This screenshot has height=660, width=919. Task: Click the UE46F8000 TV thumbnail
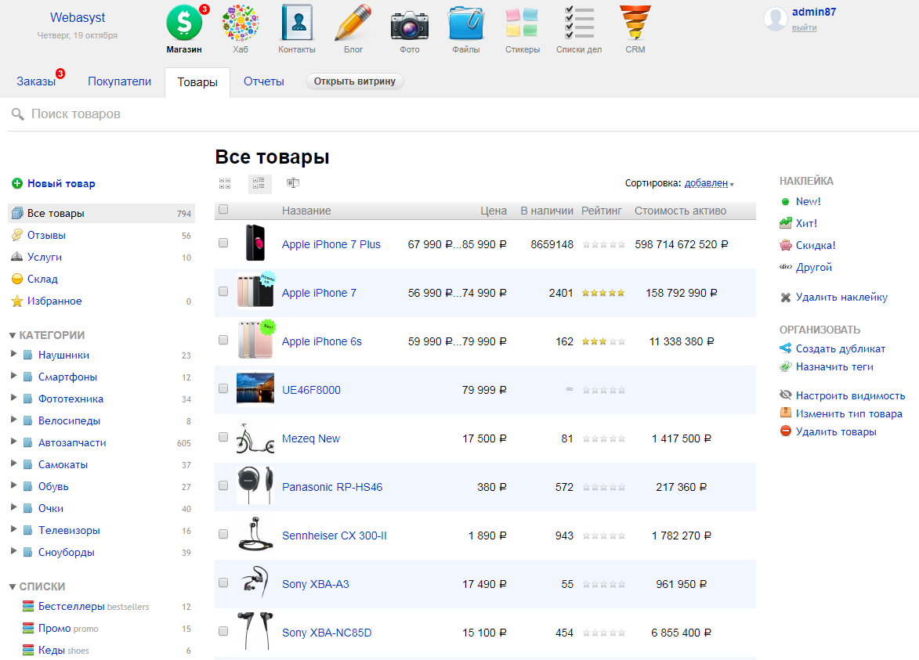tap(255, 388)
